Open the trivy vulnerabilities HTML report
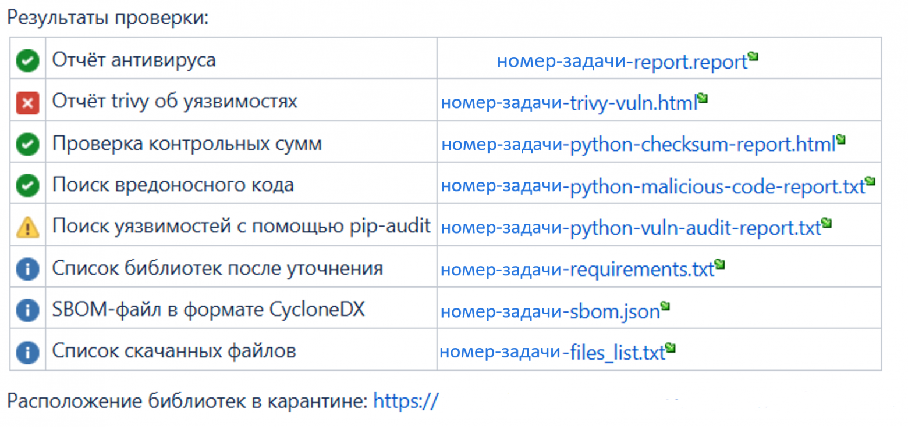Viewport: 908px width, 427px height. (x=569, y=102)
